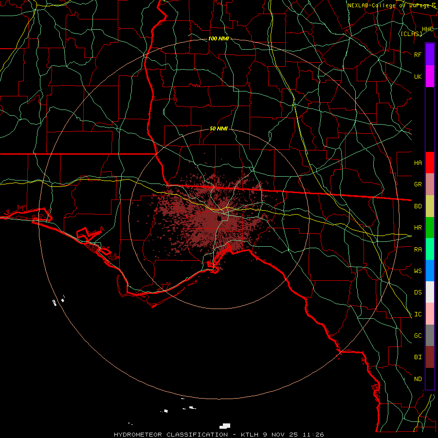Click the RF purple legend swatch
The height and width of the screenshot is (438, 438).
(x=430, y=55)
